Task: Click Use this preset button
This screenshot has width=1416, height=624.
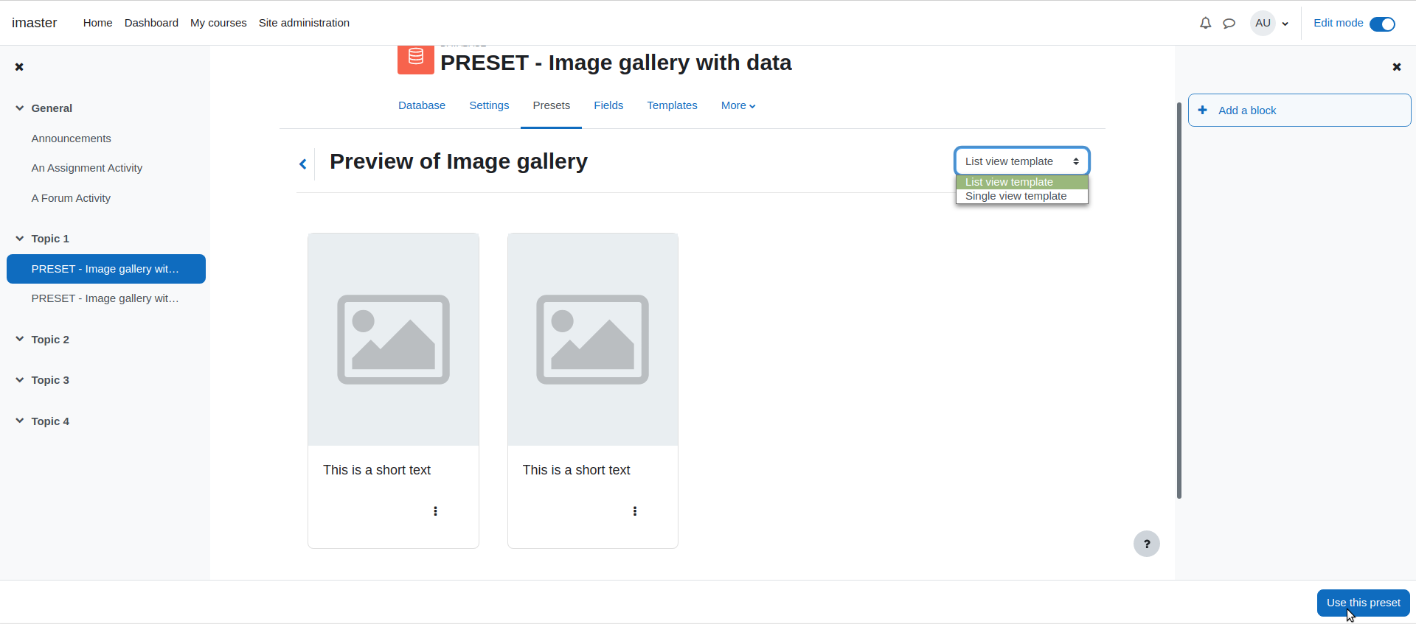Action: tap(1363, 603)
